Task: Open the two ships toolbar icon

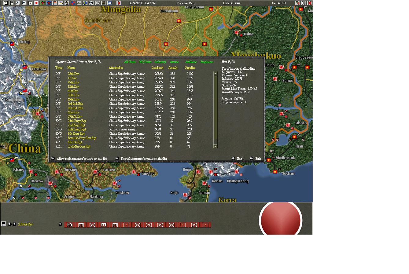Action: pyautogui.click(x=67, y=3)
